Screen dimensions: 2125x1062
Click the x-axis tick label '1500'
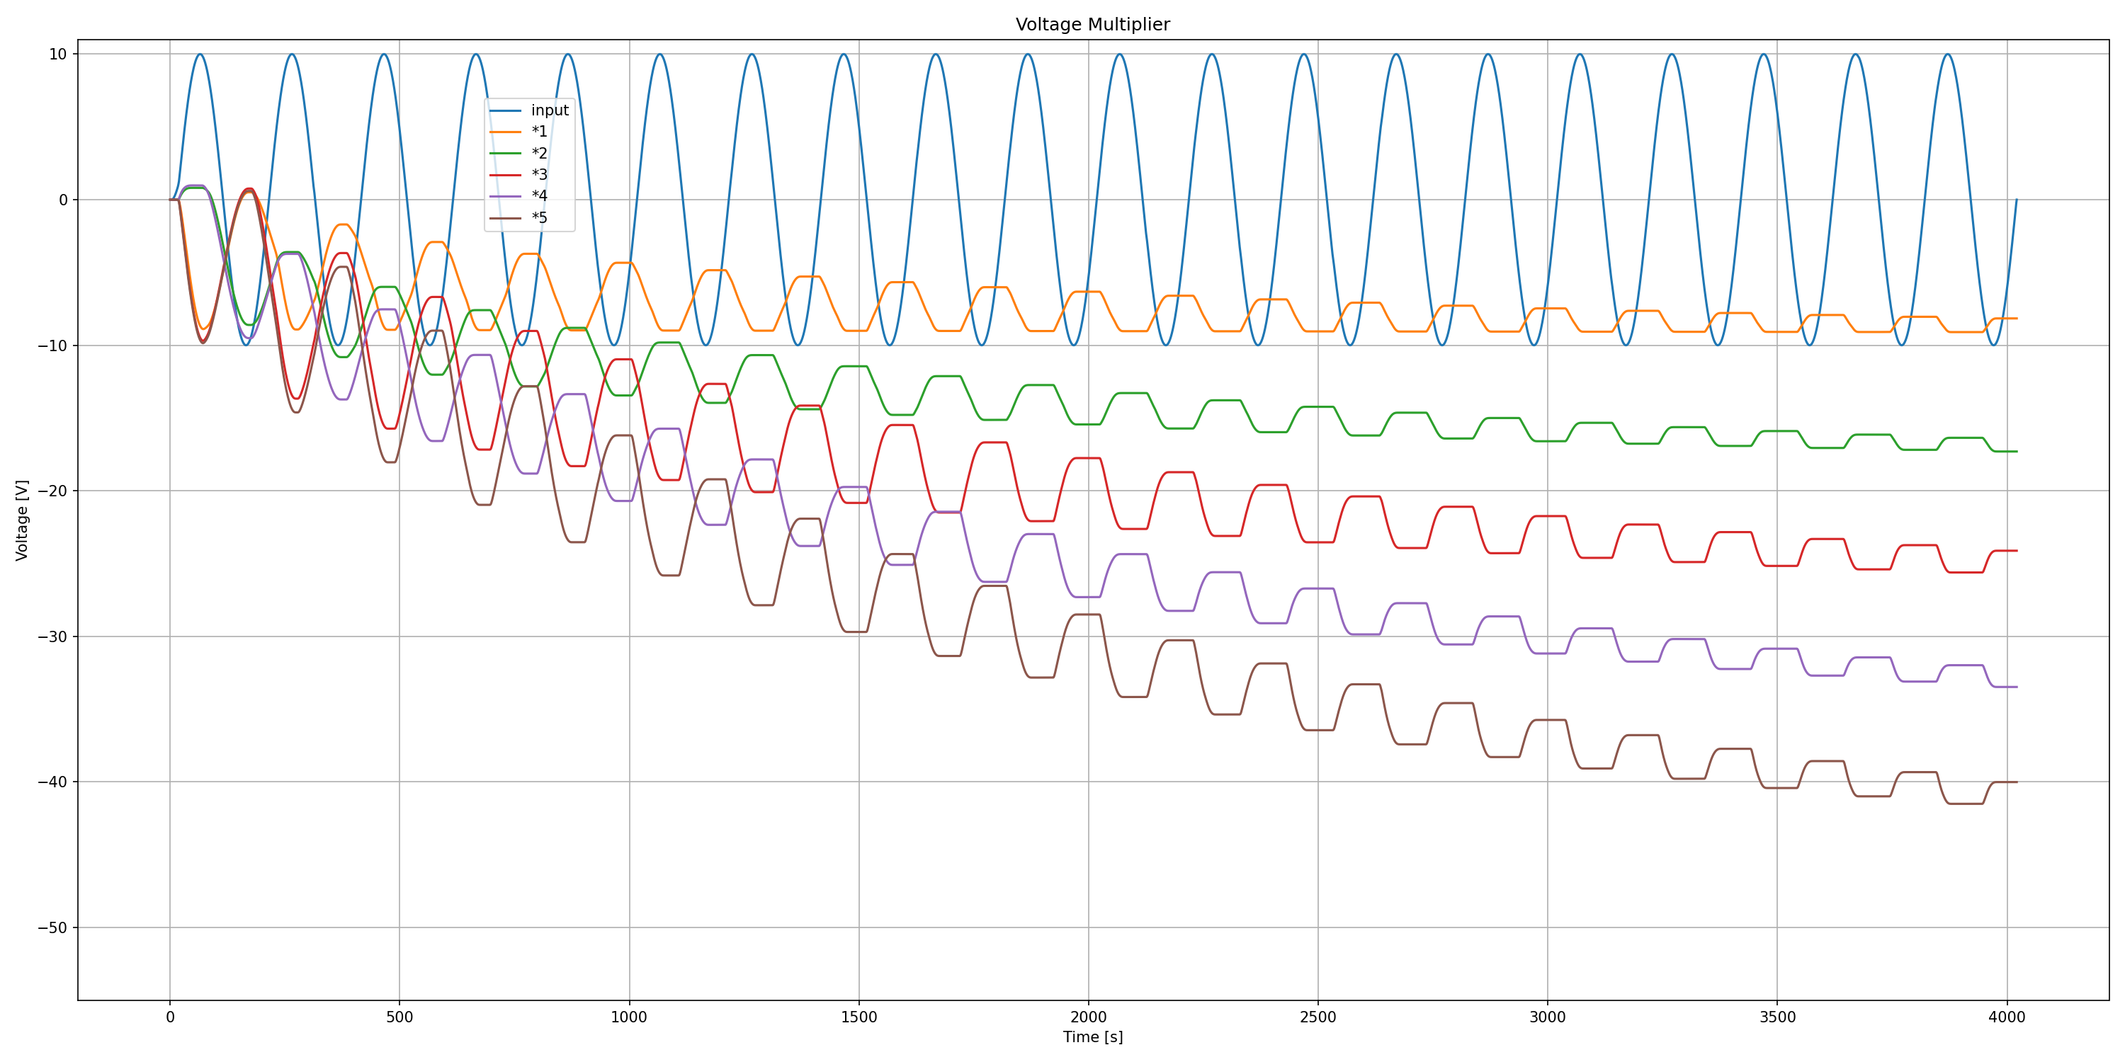[858, 1017]
